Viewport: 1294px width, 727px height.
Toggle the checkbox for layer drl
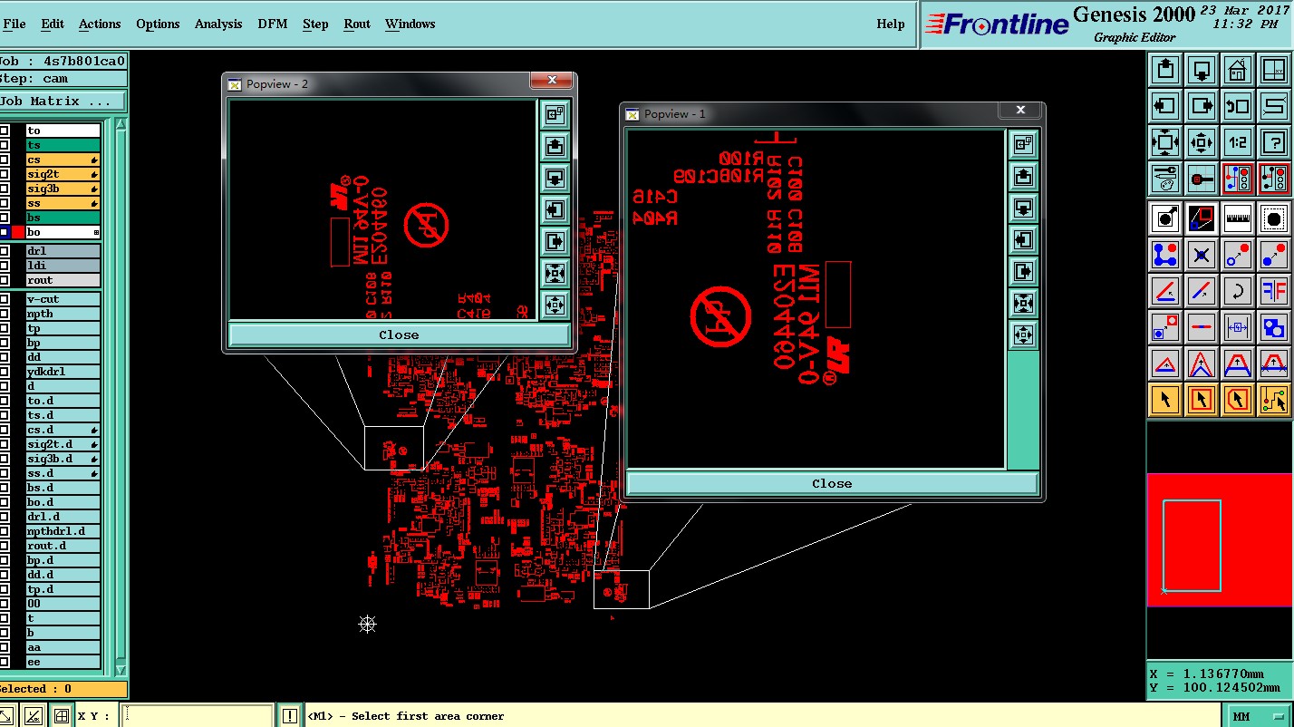(x=5, y=251)
